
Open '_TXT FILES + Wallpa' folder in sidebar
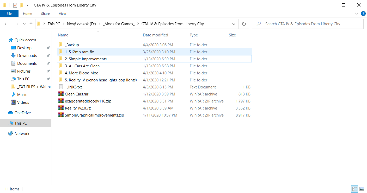pos(31,87)
